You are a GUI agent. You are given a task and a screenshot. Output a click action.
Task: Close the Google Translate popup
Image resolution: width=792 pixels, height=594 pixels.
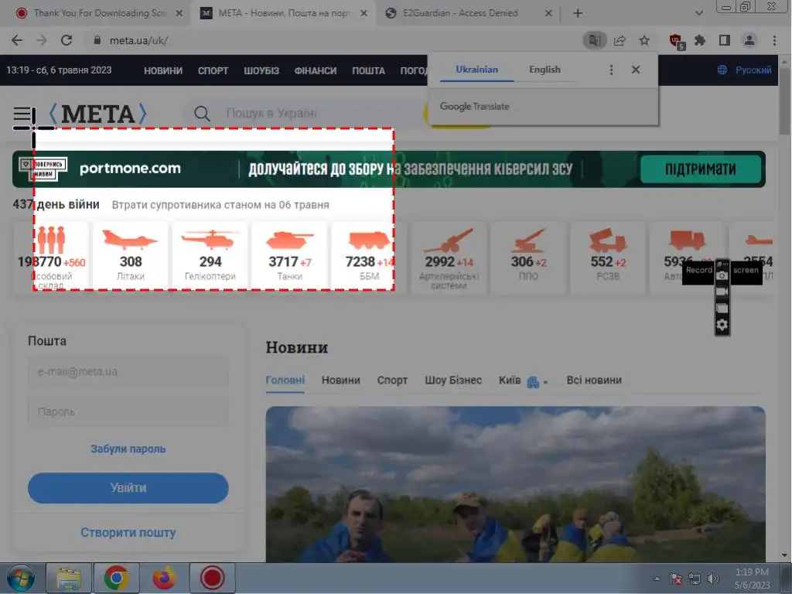click(x=636, y=70)
